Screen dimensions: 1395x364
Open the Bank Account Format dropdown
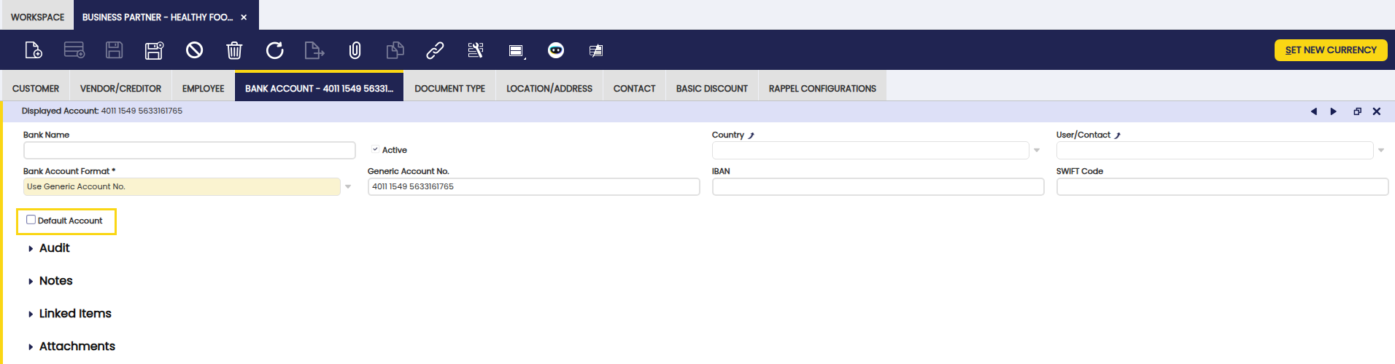point(348,187)
